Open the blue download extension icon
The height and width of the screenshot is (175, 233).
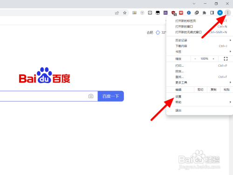click(189, 13)
